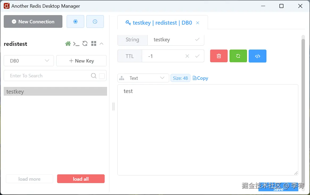Clear the TTL with the X icon
Screen dimensions: 310x195
click(187, 56)
